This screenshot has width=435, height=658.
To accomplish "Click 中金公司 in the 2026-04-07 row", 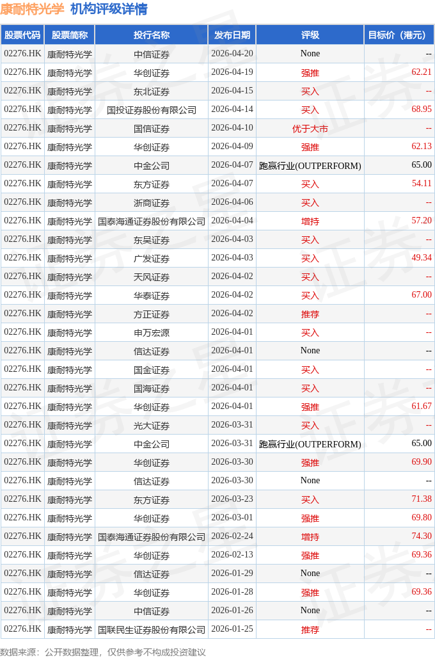I will (152, 165).
